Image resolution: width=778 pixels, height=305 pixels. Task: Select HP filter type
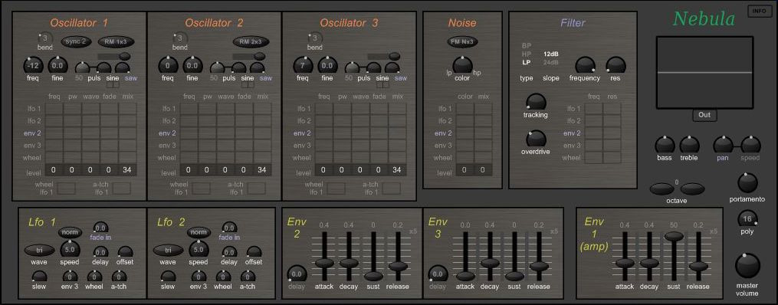coord(526,54)
